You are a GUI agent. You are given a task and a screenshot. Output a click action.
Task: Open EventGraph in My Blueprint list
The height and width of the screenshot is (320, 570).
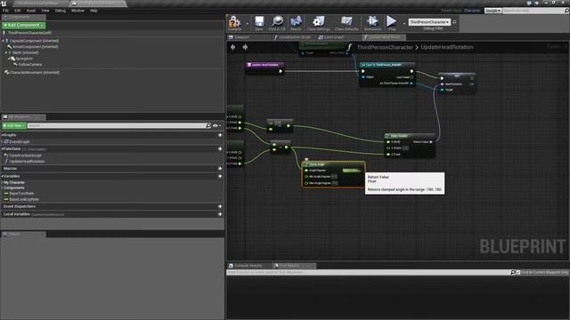click(x=20, y=142)
